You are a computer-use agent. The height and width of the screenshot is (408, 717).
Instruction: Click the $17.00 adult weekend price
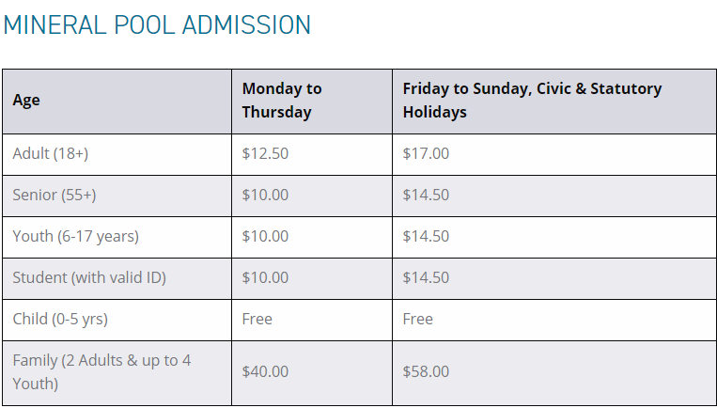tap(426, 153)
